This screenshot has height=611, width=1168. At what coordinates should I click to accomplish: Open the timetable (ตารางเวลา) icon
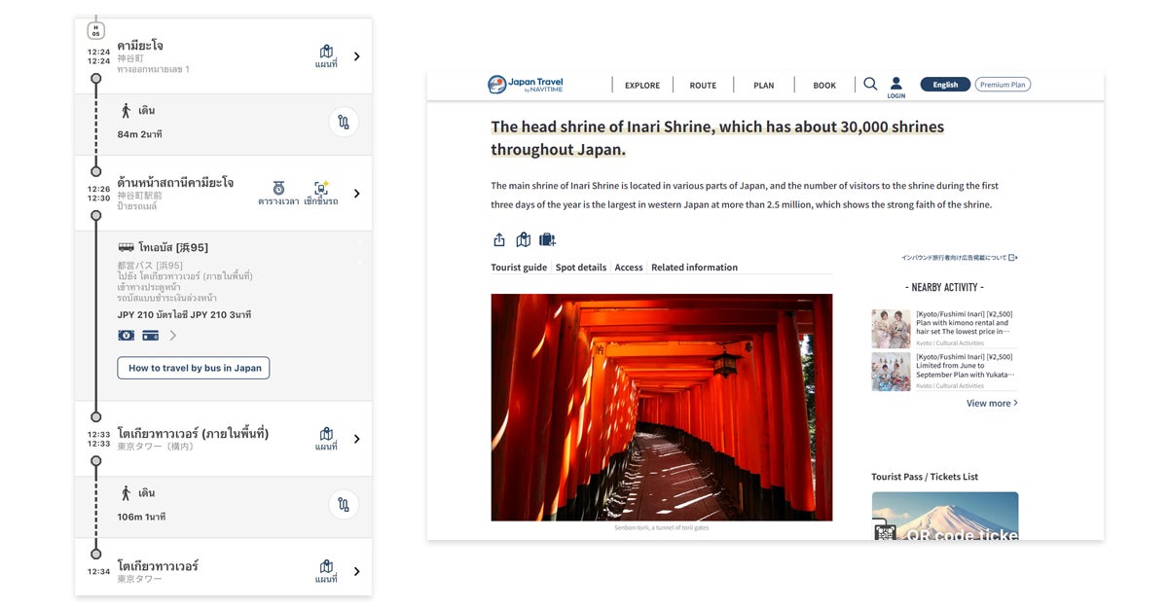[278, 193]
